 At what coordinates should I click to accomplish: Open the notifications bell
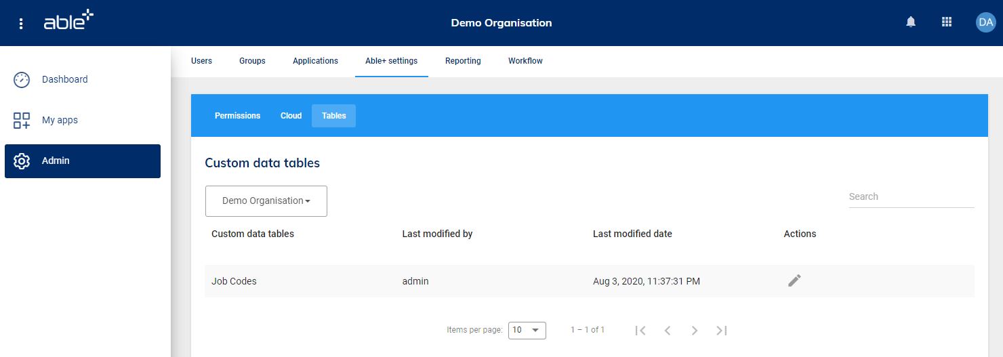click(x=911, y=22)
